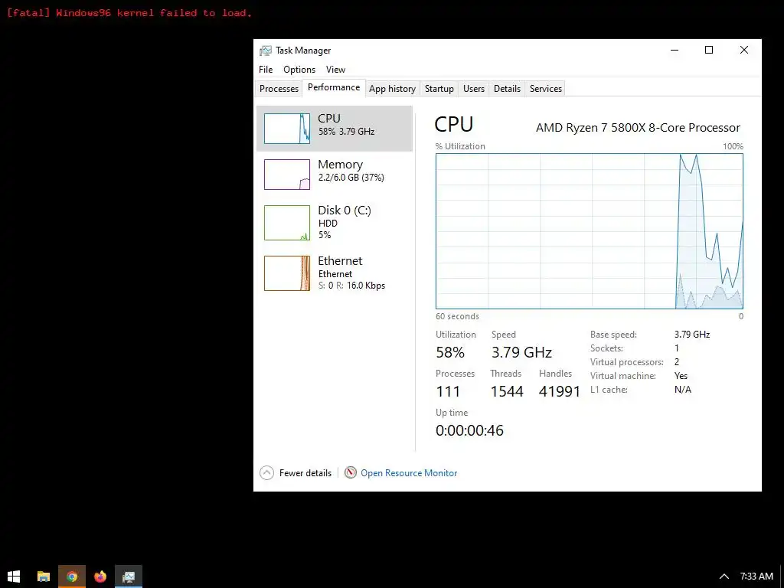Click the 58% utilization value
Viewport: 784px width, 588px height.
450,352
